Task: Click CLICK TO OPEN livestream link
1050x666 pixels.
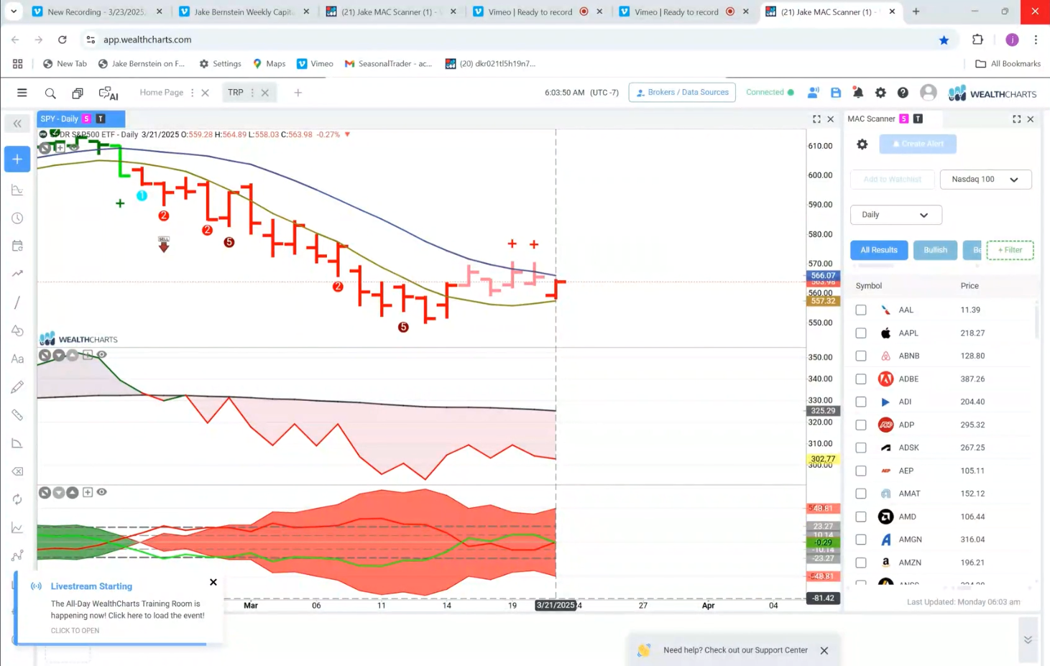Action: [75, 631]
